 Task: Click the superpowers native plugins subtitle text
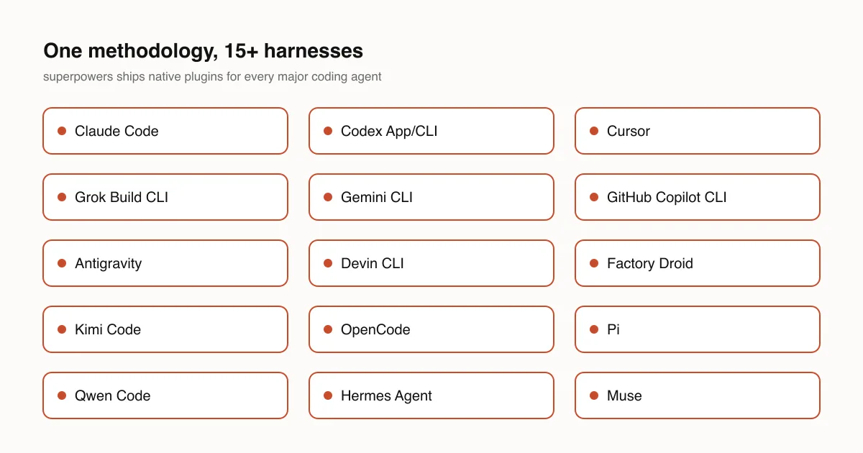pos(212,76)
